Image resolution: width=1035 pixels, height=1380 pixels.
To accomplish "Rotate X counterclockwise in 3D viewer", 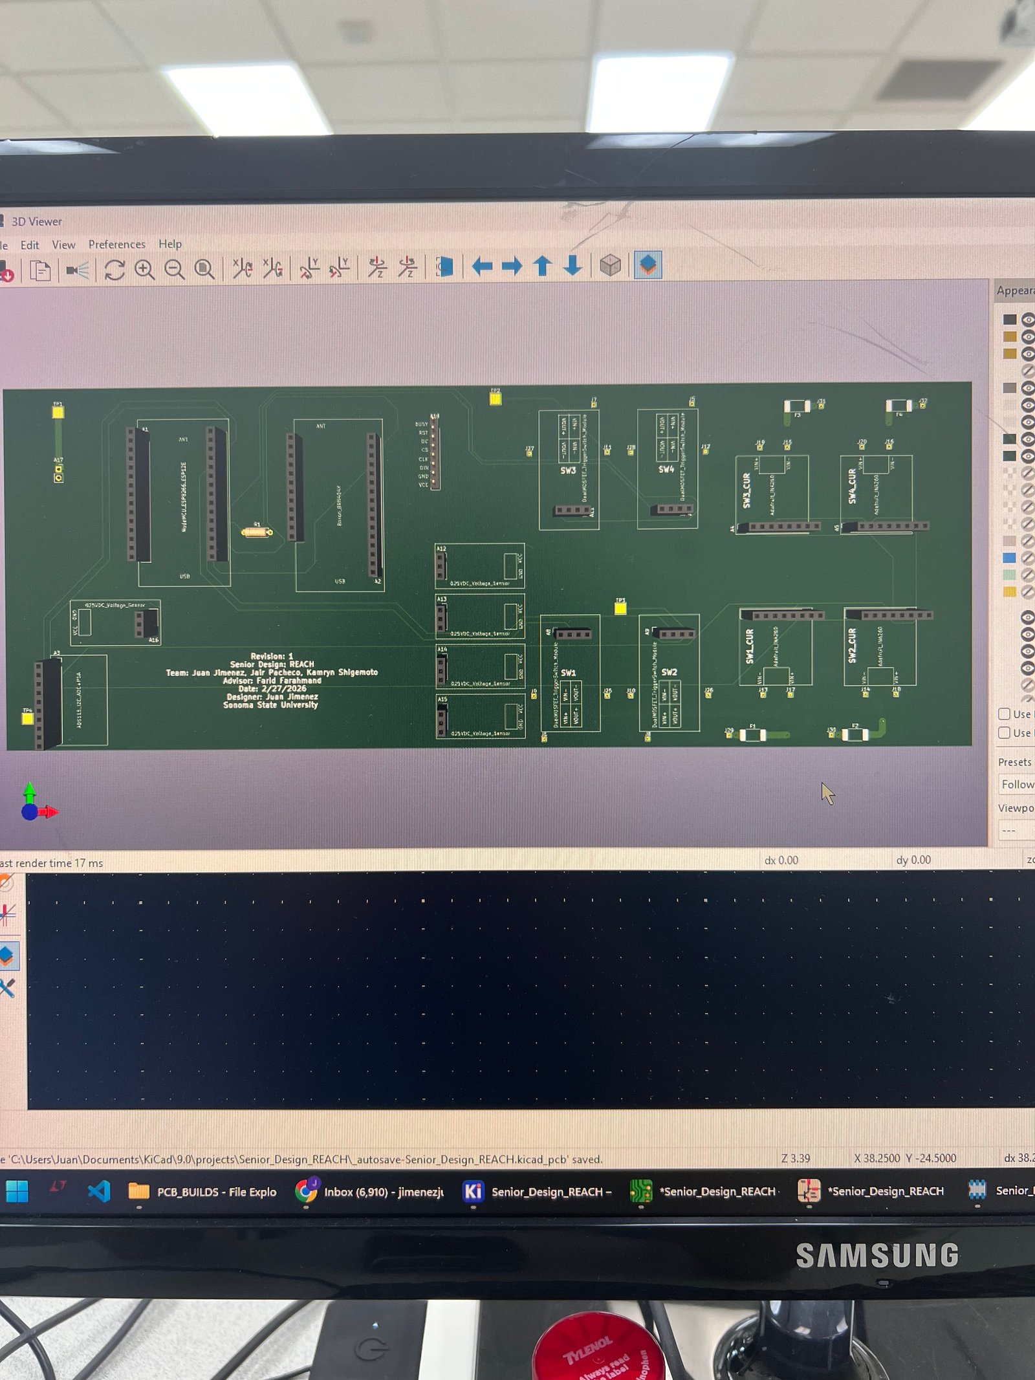I will point(273,268).
